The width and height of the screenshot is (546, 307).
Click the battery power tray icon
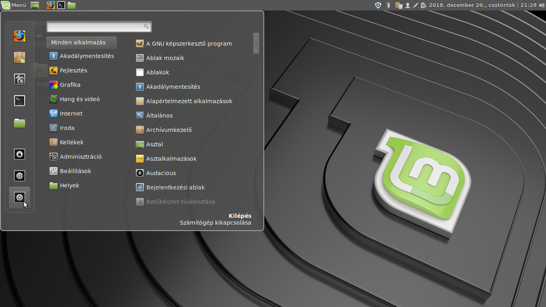423,5
